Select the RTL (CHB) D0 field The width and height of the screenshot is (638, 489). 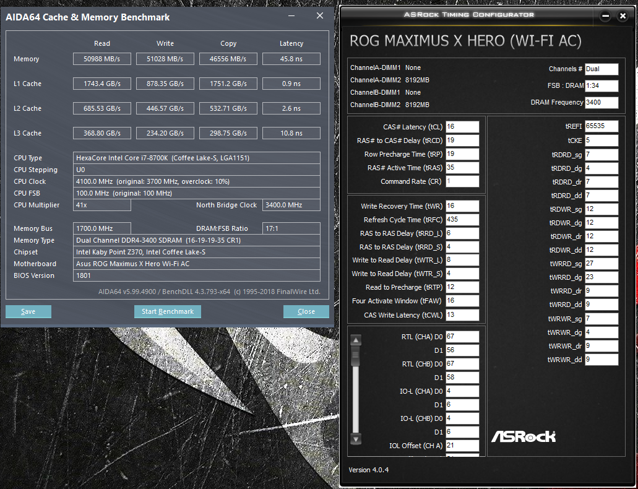[462, 363]
